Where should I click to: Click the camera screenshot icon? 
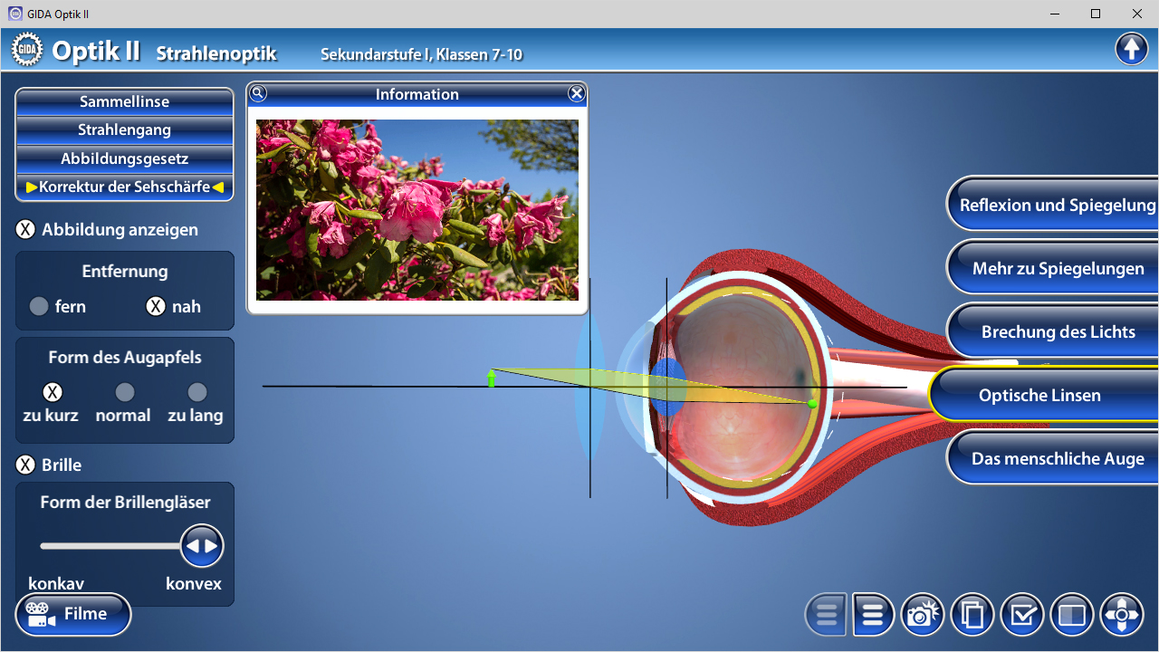pos(922,616)
